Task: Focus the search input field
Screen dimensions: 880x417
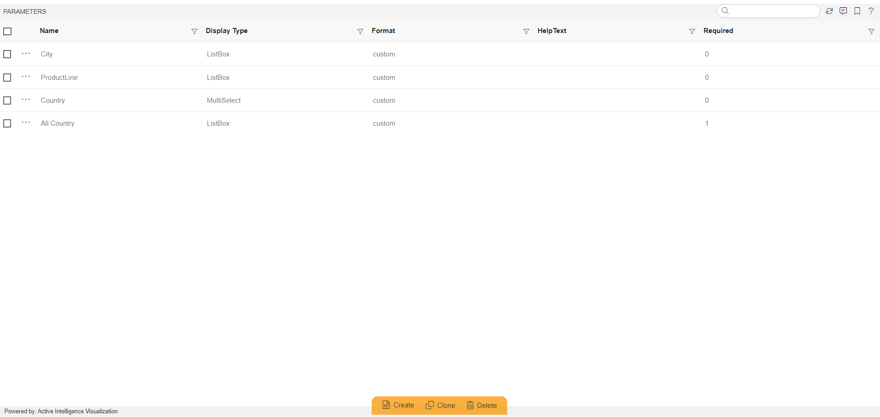Action: tap(768, 11)
